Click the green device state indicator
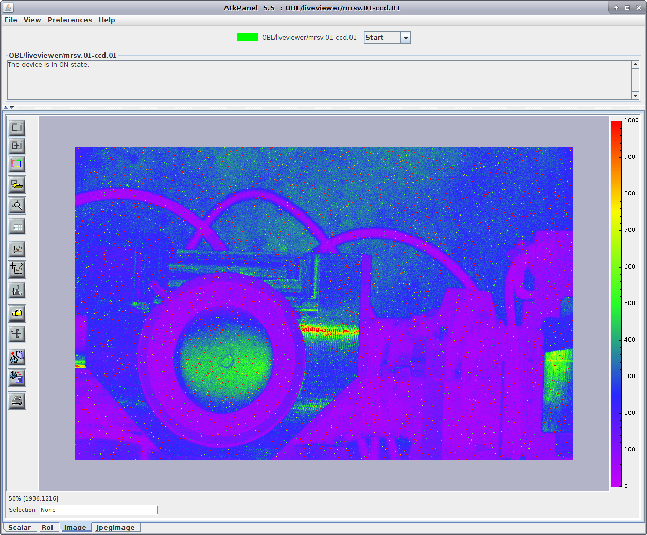The height and width of the screenshot is (535, 647). [247, 38]
